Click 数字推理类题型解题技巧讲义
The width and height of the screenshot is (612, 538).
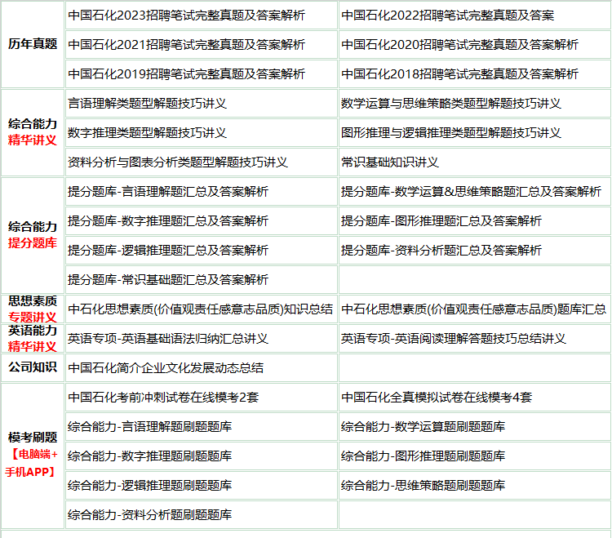point(147,133)
